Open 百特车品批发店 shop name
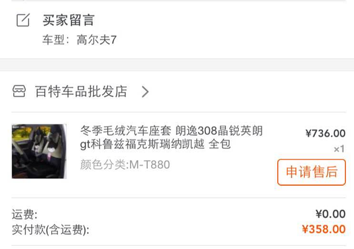354x249 pixels. pos(81,92)
